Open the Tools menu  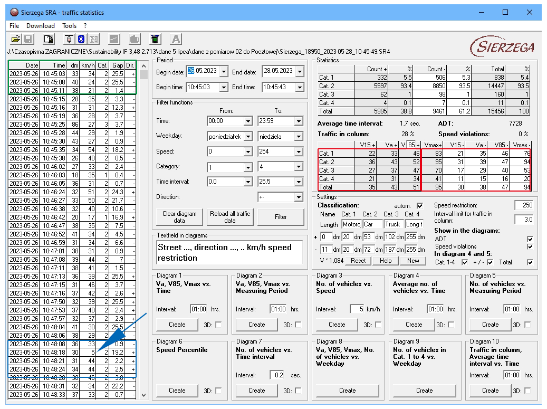coord(69,25)
